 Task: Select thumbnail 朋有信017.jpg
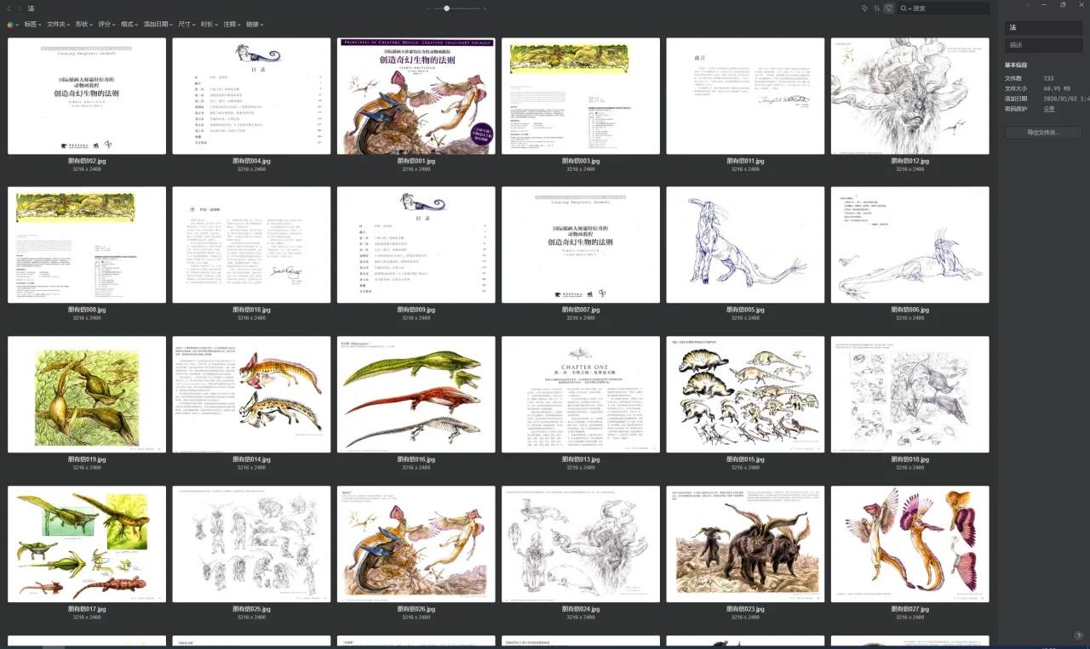coord(87,544)
